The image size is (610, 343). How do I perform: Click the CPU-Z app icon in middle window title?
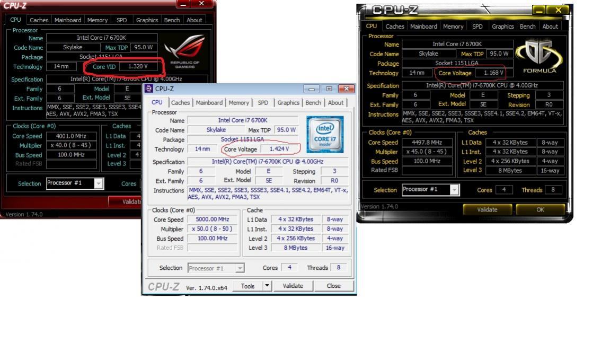[148, 89]
